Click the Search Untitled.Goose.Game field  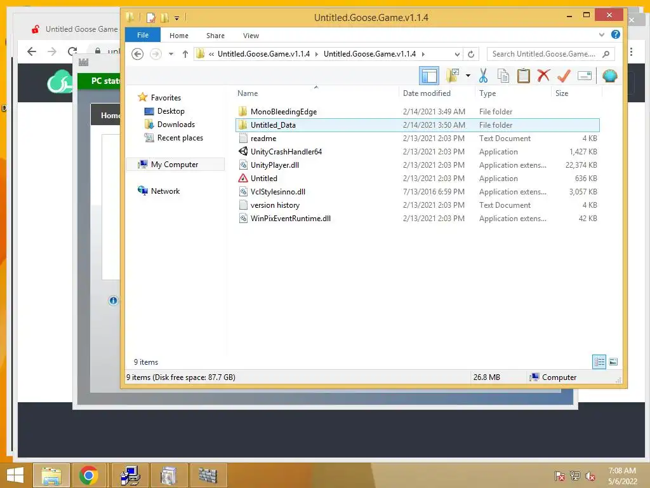pyautogui.click(x=543, y=54)
